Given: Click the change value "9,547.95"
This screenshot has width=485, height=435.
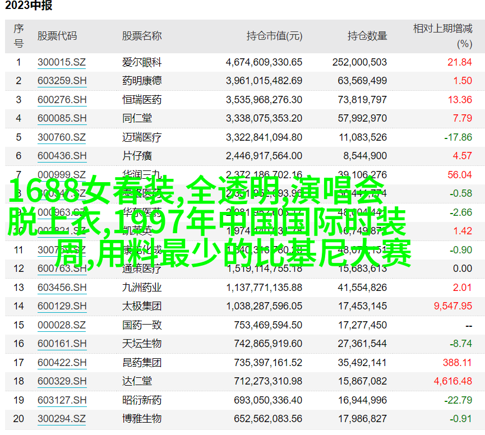Looking at the screenshot, I should [453, 306].
